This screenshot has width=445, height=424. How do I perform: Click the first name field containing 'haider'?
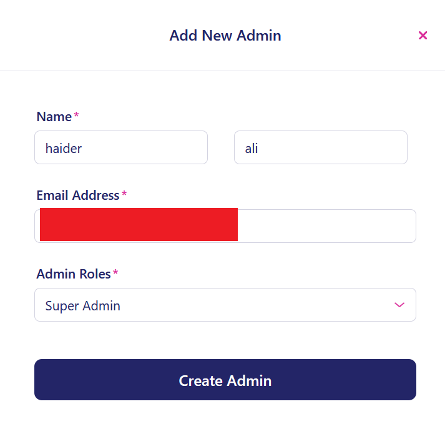pos(120,147)
